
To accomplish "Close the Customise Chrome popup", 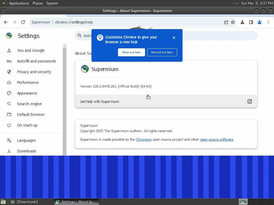I will coord(174,38).
